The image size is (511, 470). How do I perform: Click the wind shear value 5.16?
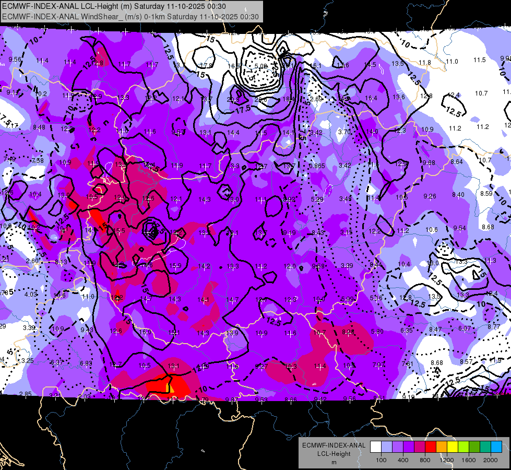376,298
